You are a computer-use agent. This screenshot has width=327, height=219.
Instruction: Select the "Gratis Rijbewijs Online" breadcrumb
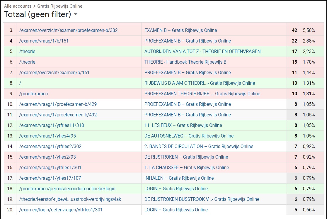tap(60, 6)
